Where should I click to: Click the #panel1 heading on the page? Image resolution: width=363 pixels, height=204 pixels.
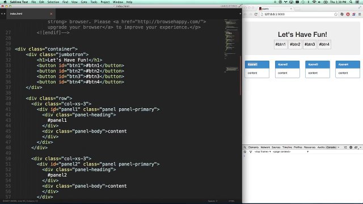[x=257, y=65]
